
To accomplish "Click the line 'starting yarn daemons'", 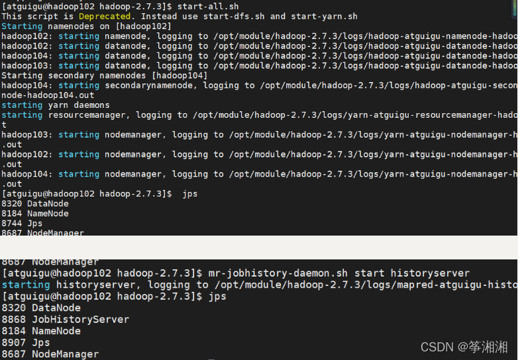I will [x=56, y=105].
